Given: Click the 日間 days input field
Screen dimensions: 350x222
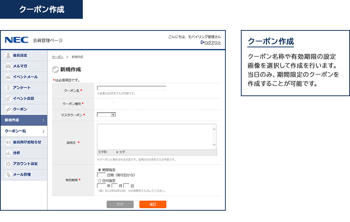Looking at the screenshot, I should (101, 175).
